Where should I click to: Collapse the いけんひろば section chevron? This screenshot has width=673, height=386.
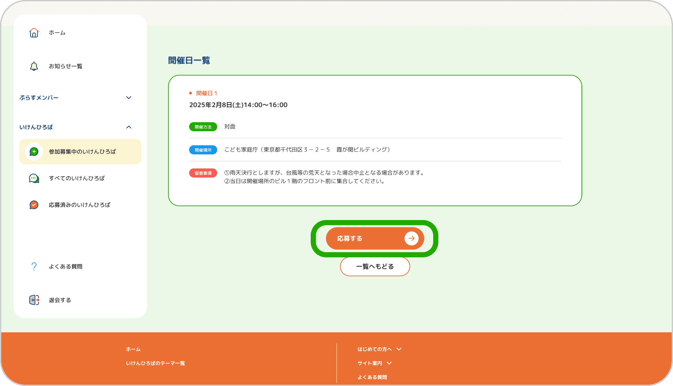point(128,127)
